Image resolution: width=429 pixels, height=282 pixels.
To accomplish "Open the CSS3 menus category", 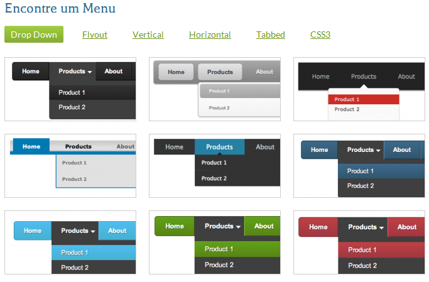I will point(320,35).
